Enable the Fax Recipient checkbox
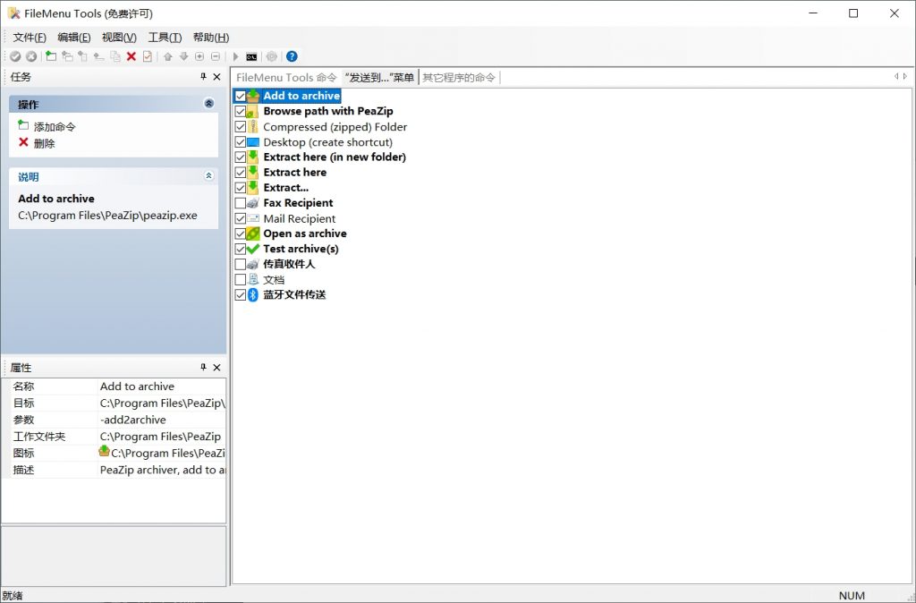Viewport: 916px width, 603px height. click(240, 203)
